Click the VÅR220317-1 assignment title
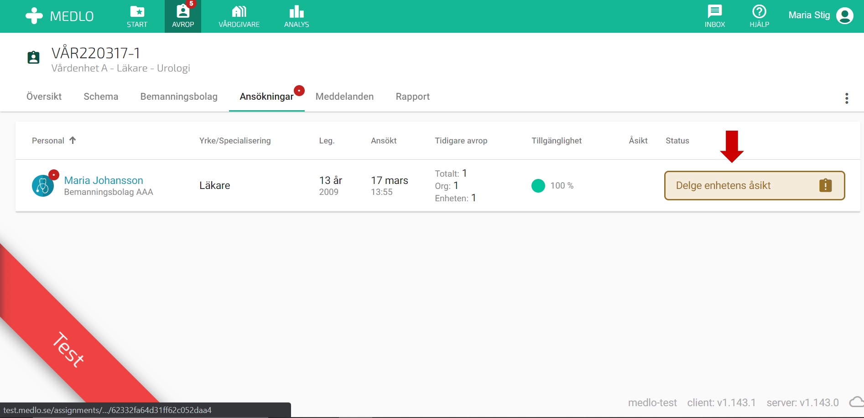 (x=96, y=53)
